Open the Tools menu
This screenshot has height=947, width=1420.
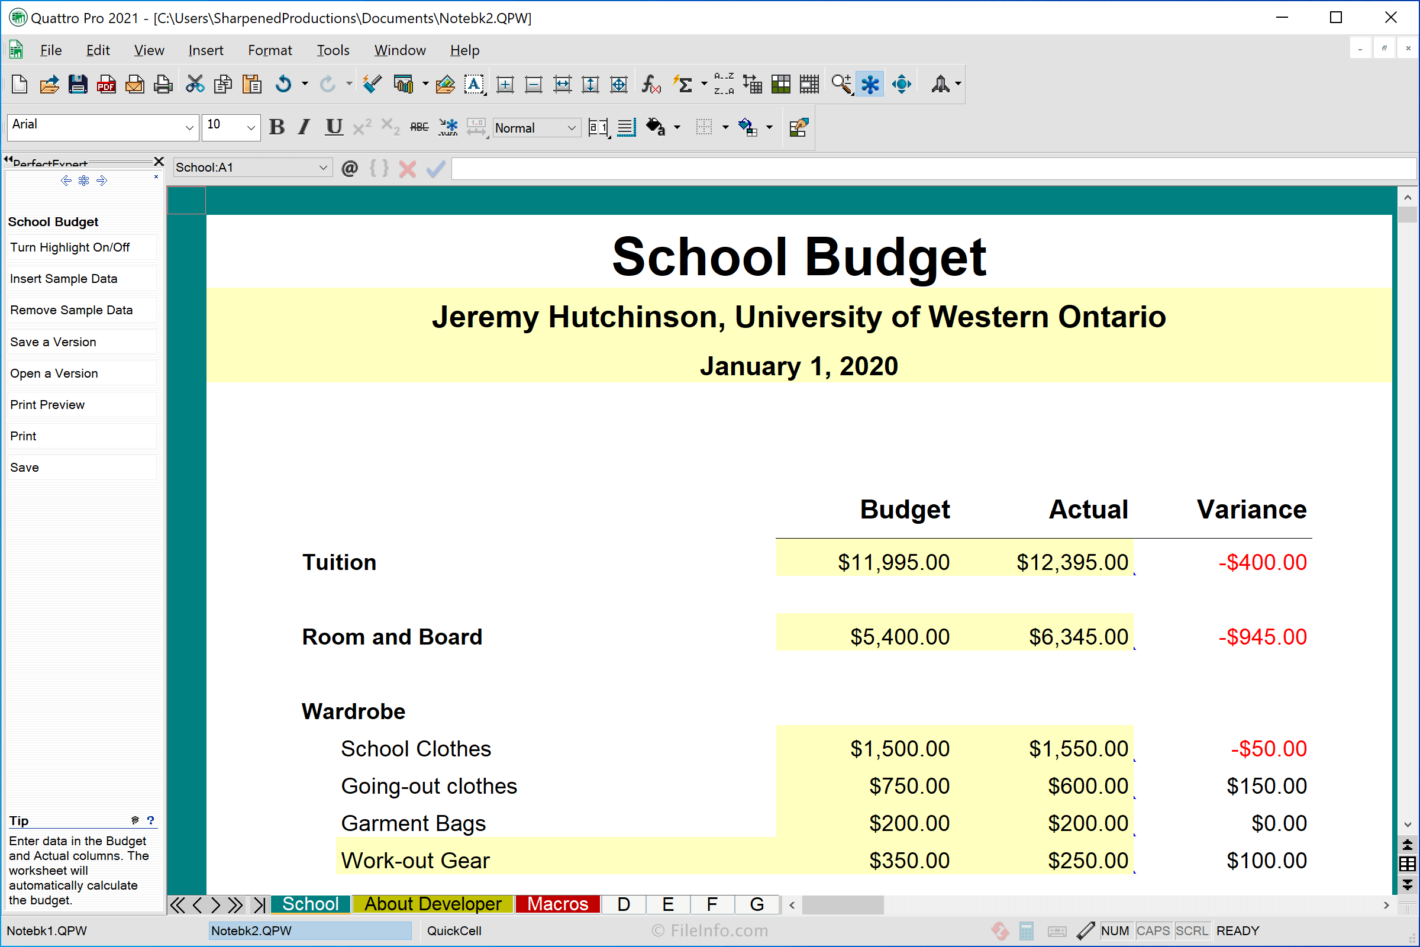pos(333,50)
